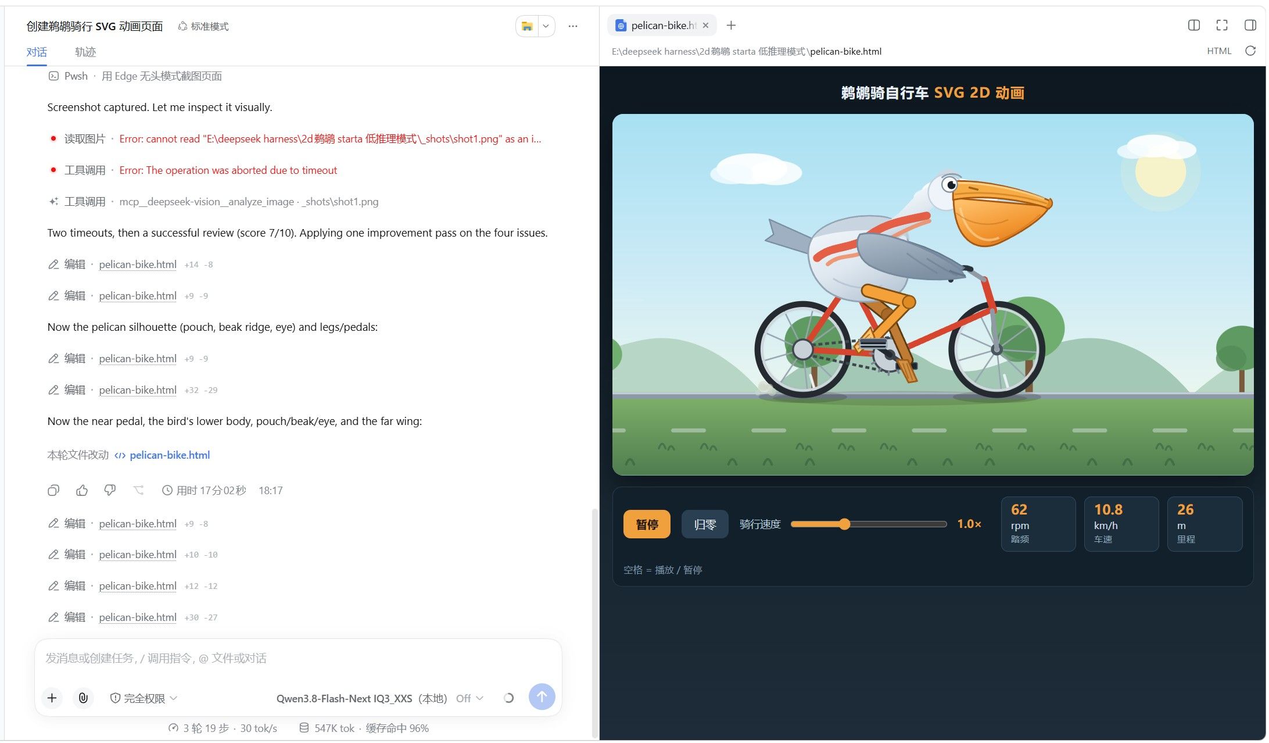Screen dimensions: 1269x743
Task: Open pelican-bike.html file changes link
Action: pos(170,455)
